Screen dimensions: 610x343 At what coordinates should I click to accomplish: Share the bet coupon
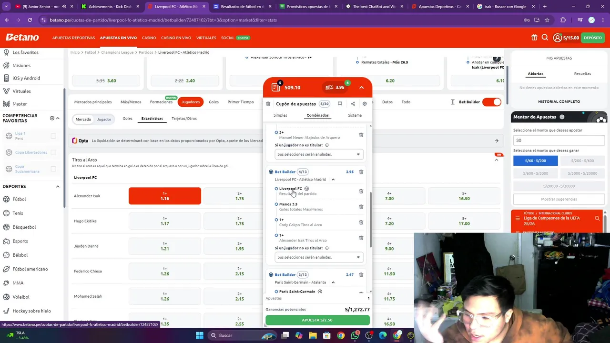[353, 104]
